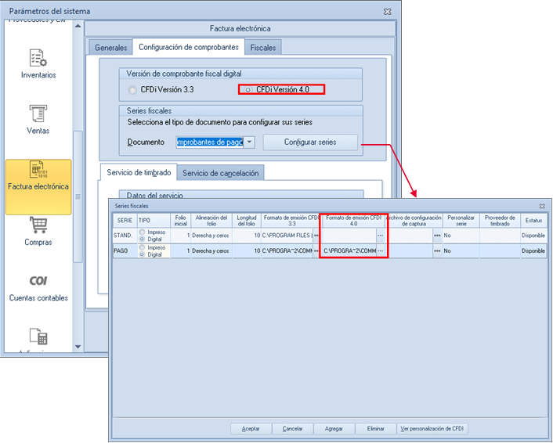
Task: Click the calculator document icon in sidebar
Action: 38,336
